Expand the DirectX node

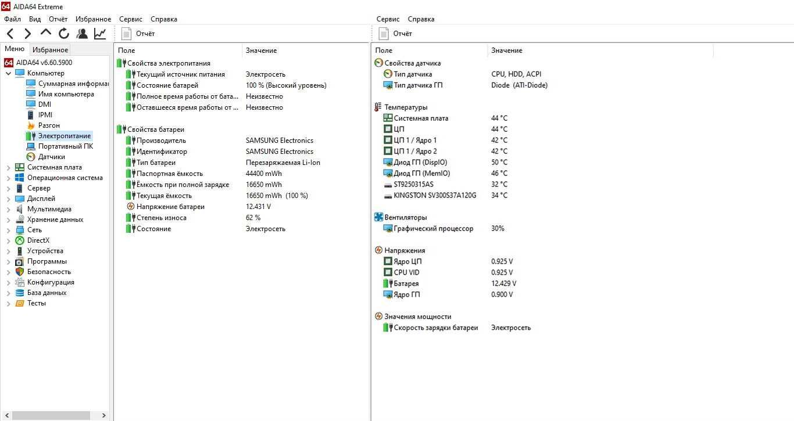[x=8, y=240]
